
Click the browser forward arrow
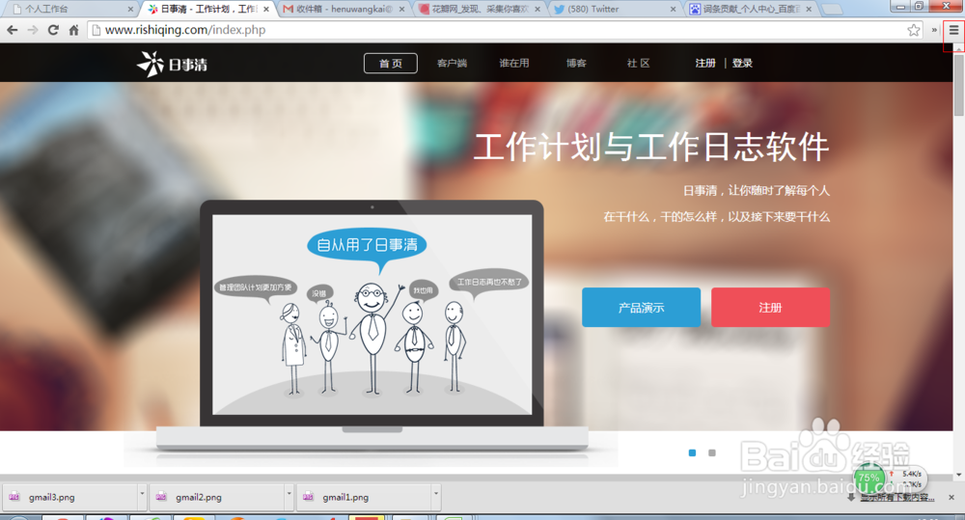coord(33,30)
